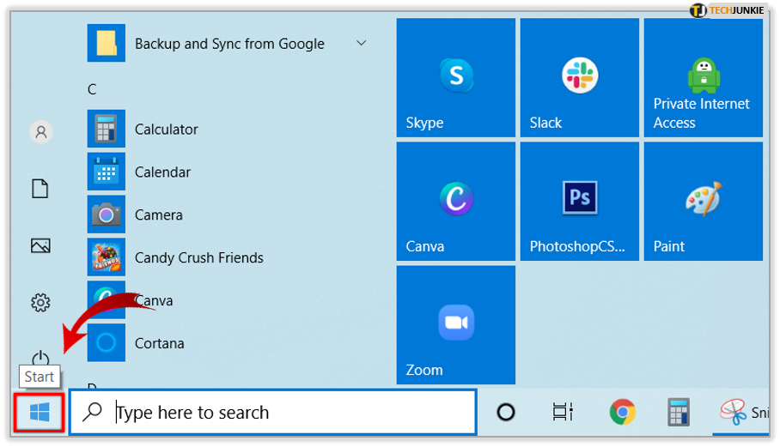The height and width of the screenshot is (447, 780).
Task: Click the Power icon
Action: [40, 358]
